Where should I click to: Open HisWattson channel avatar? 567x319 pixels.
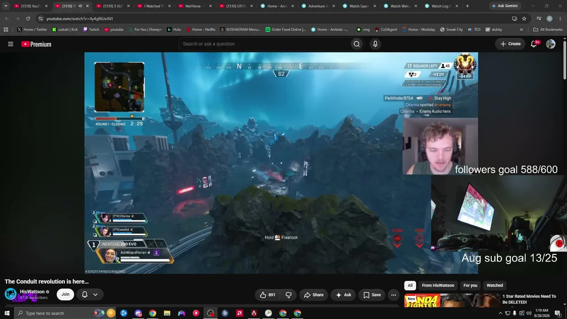tap(11, 294)
